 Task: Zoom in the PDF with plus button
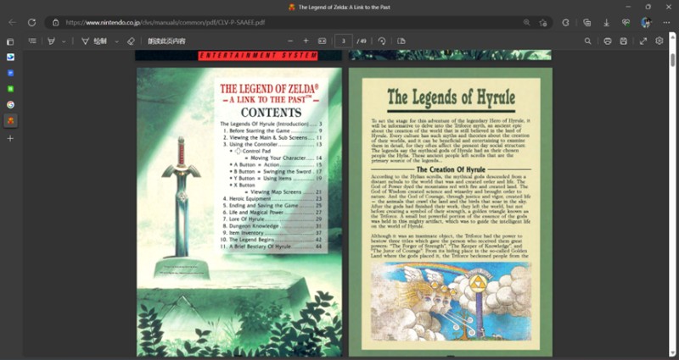(x=306, y=41)
